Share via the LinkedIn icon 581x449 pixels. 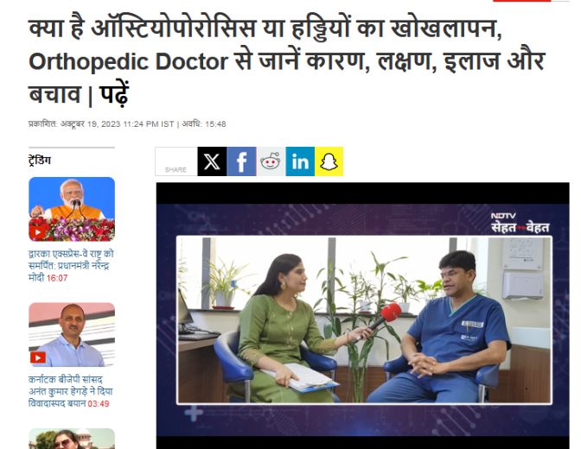(x=300, y=161)
